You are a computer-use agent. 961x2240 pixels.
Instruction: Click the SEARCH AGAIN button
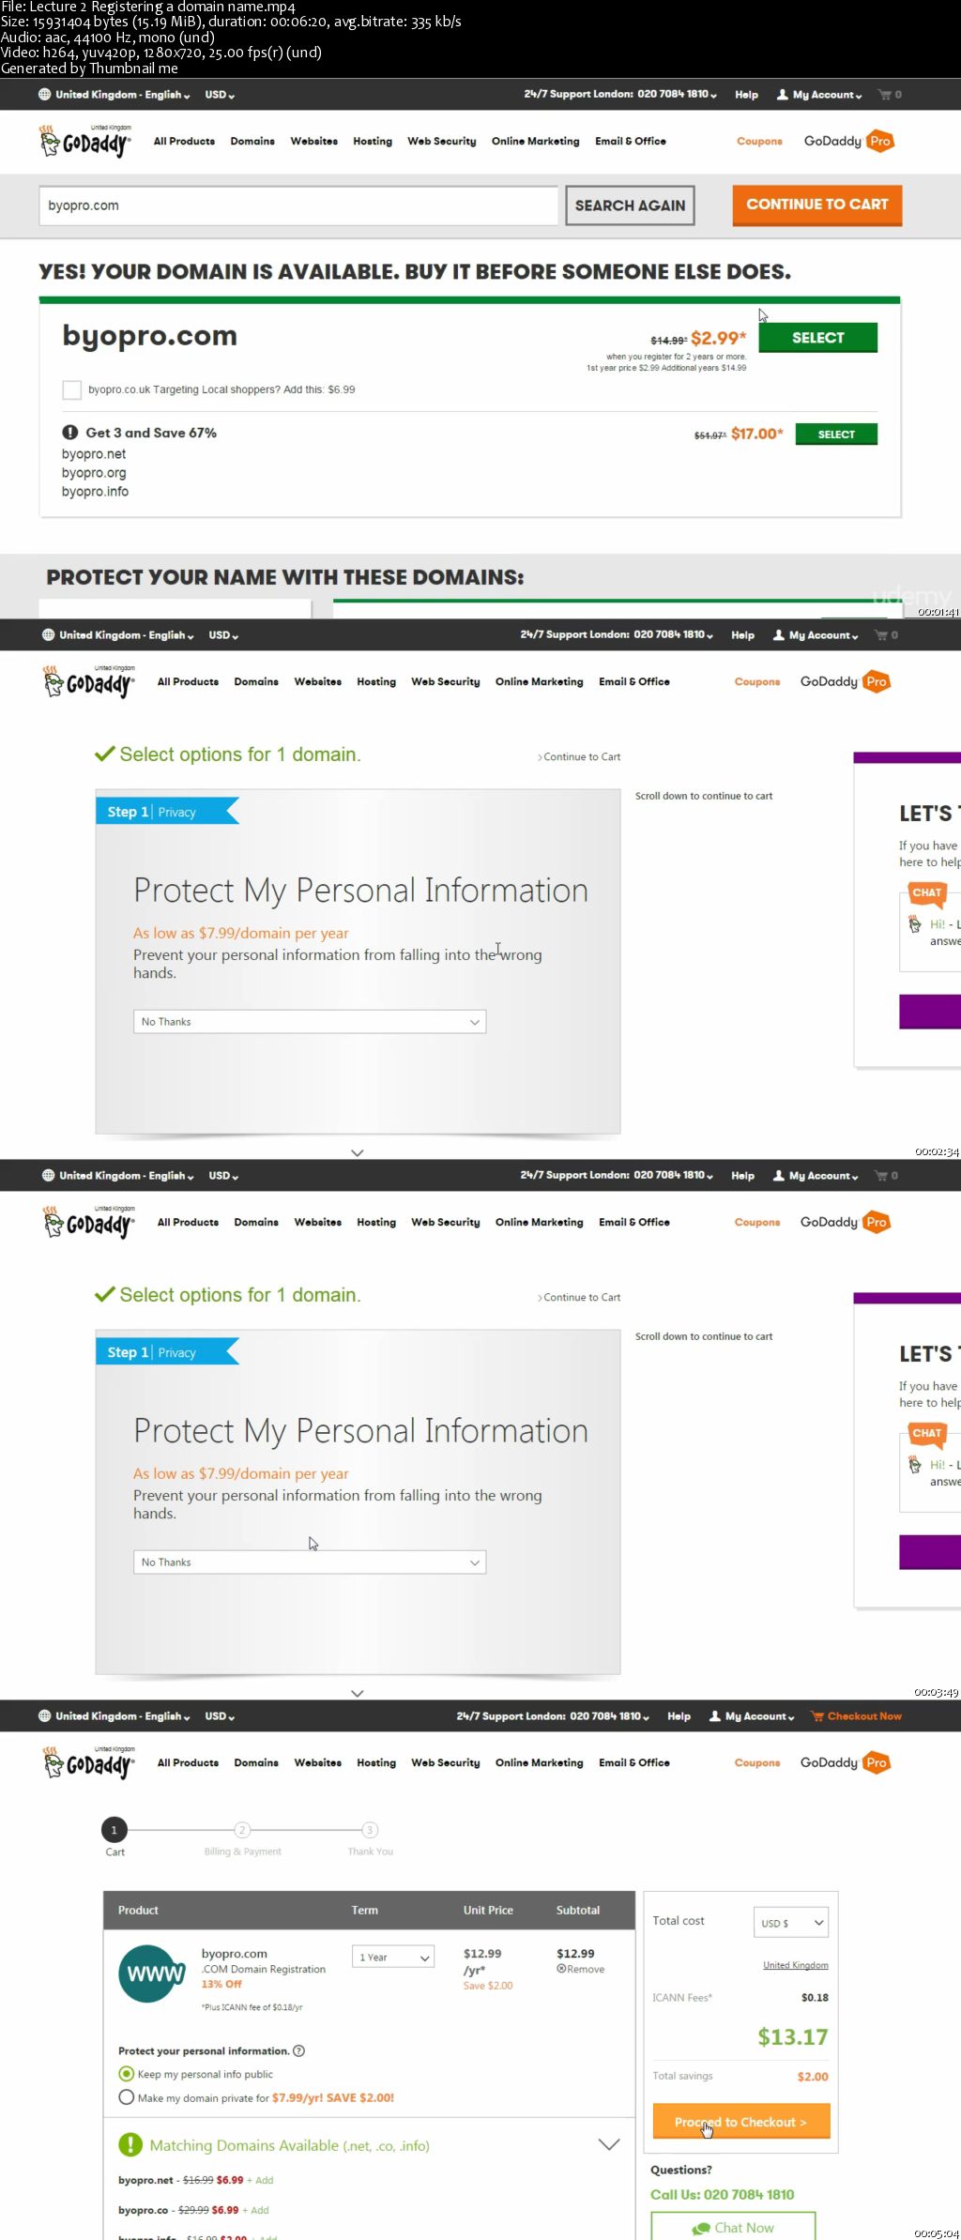[x=630, y=206]
